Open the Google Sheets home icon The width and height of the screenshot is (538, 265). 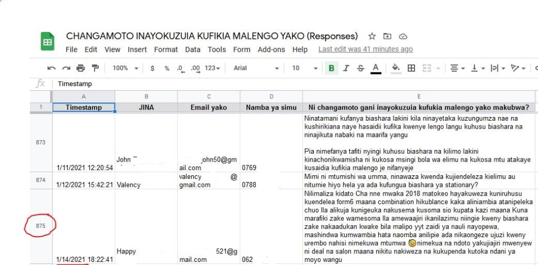[x=48, y=42]
